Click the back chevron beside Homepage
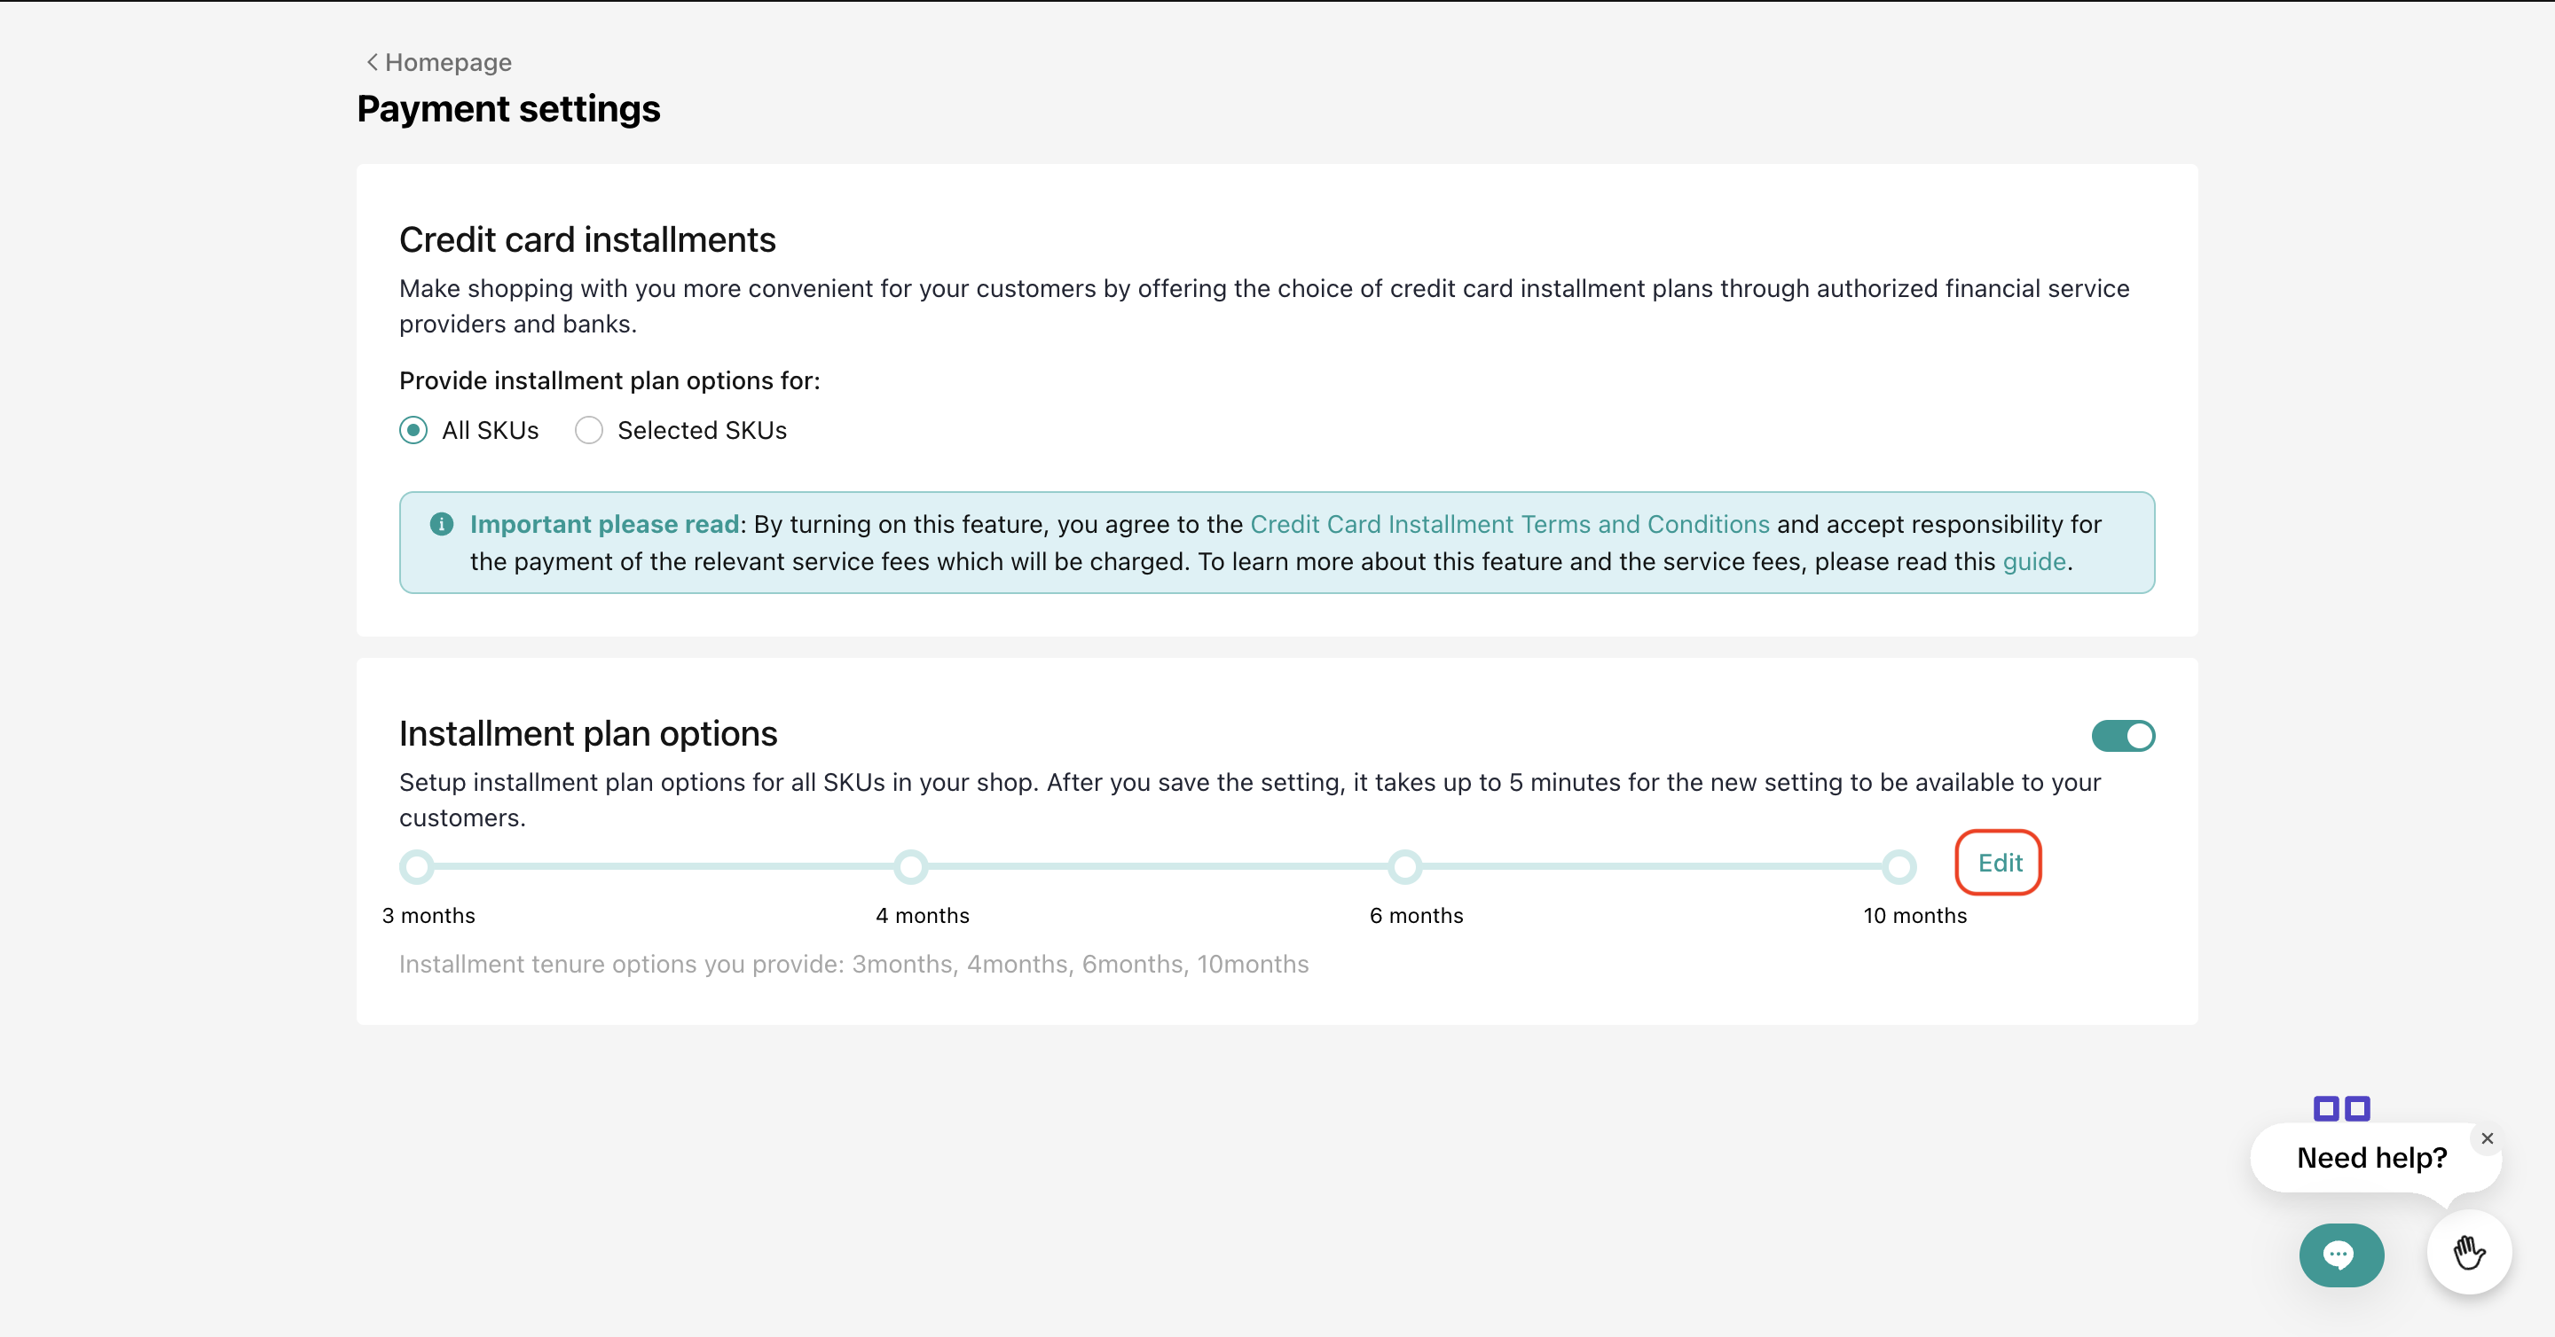The image size is (2555, 1337). (372, 62)
